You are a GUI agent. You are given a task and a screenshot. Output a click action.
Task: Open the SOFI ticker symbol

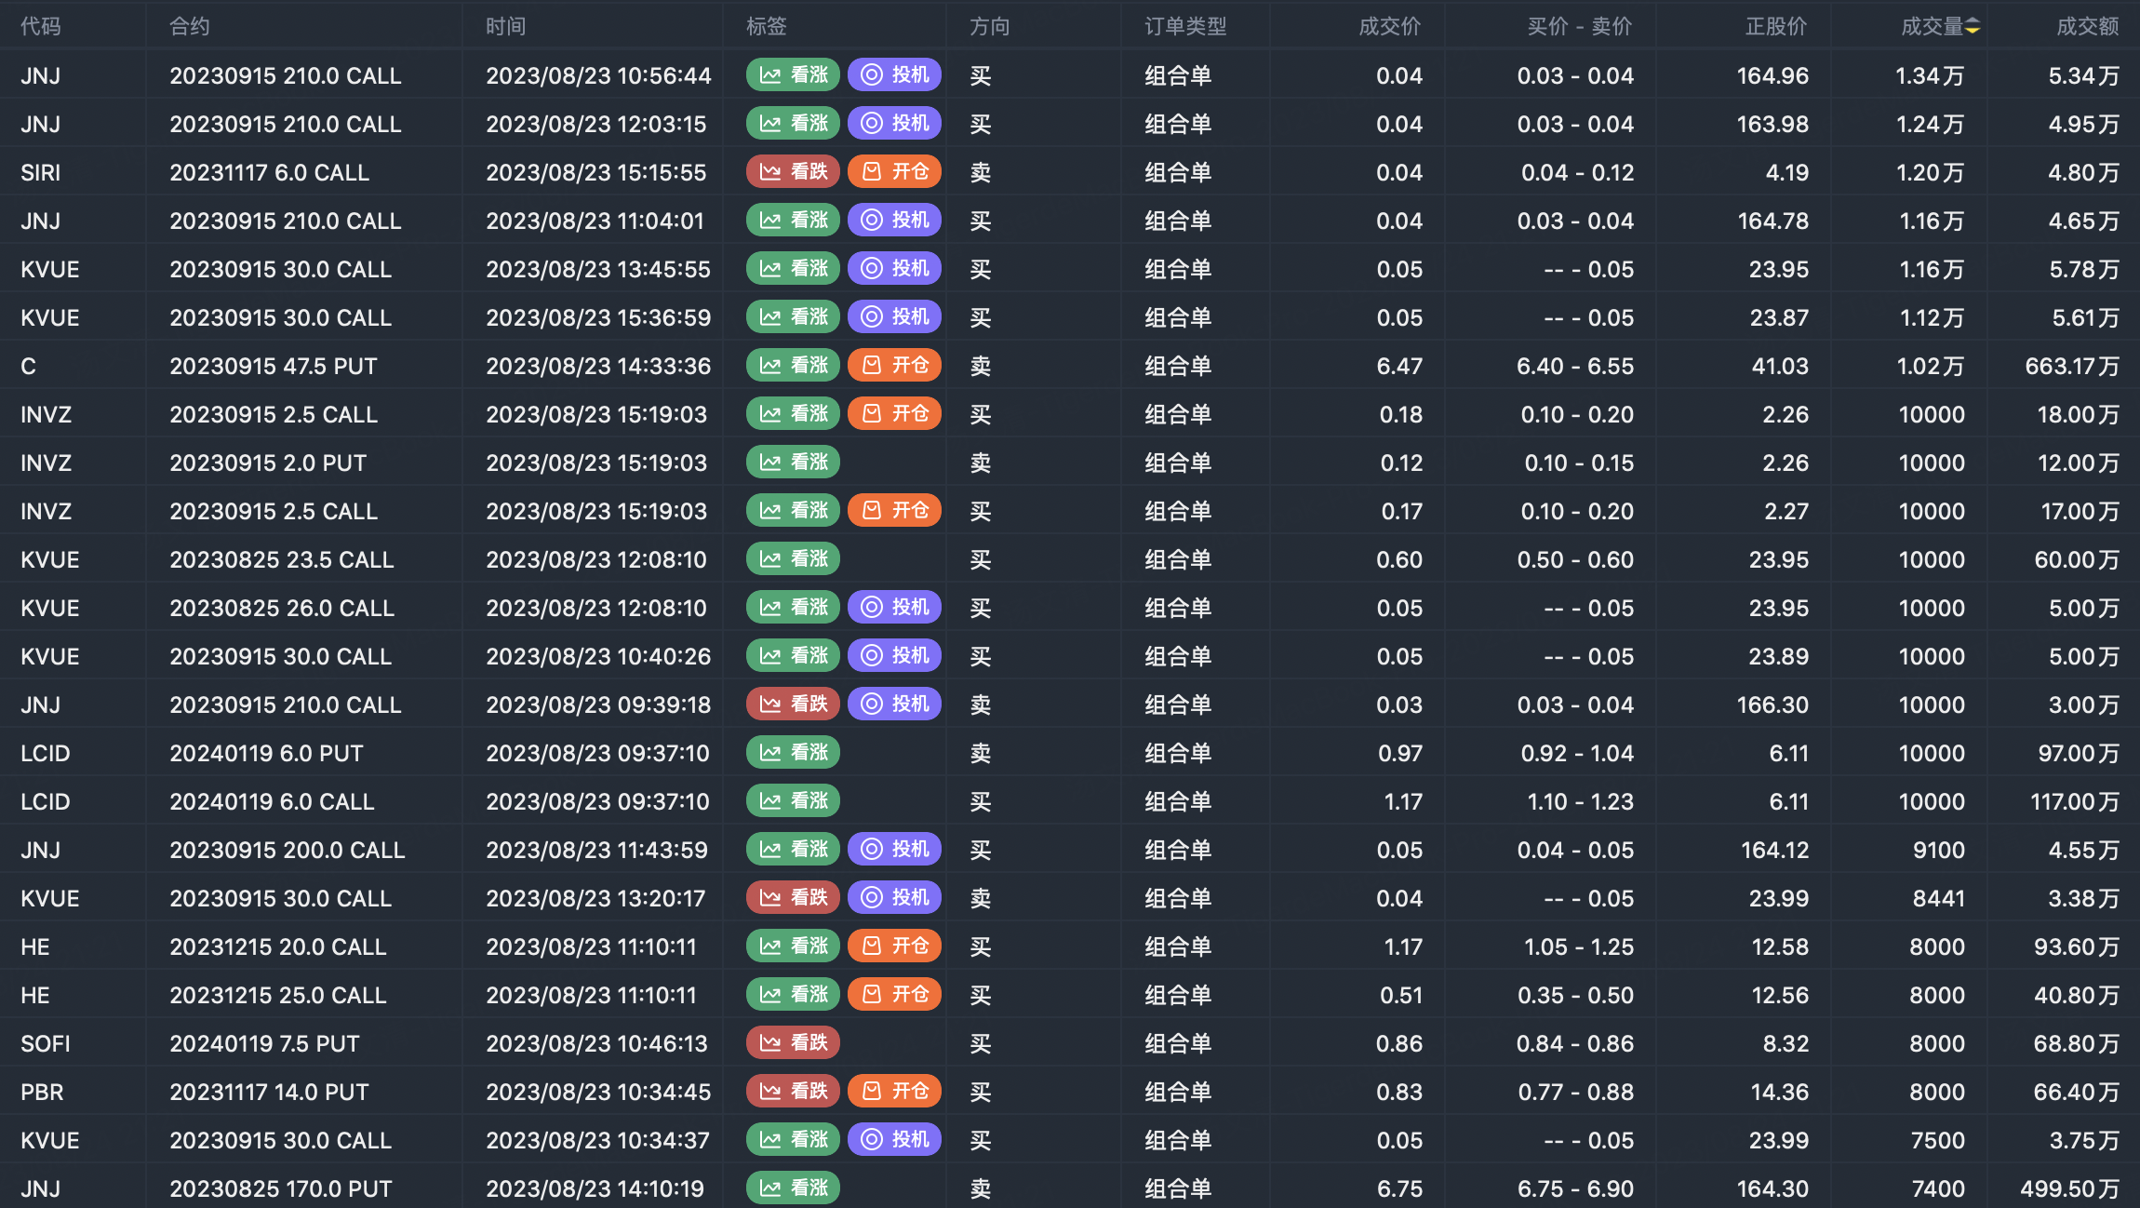(46, 1044)
